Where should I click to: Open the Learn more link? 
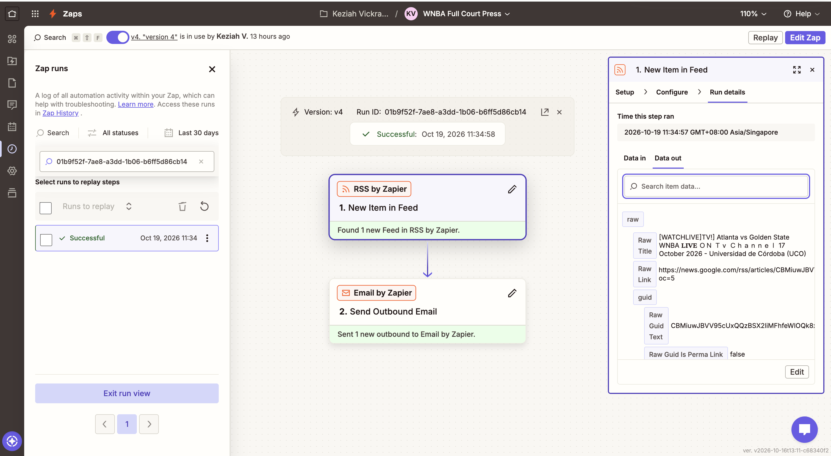click(x=135, y=104)
